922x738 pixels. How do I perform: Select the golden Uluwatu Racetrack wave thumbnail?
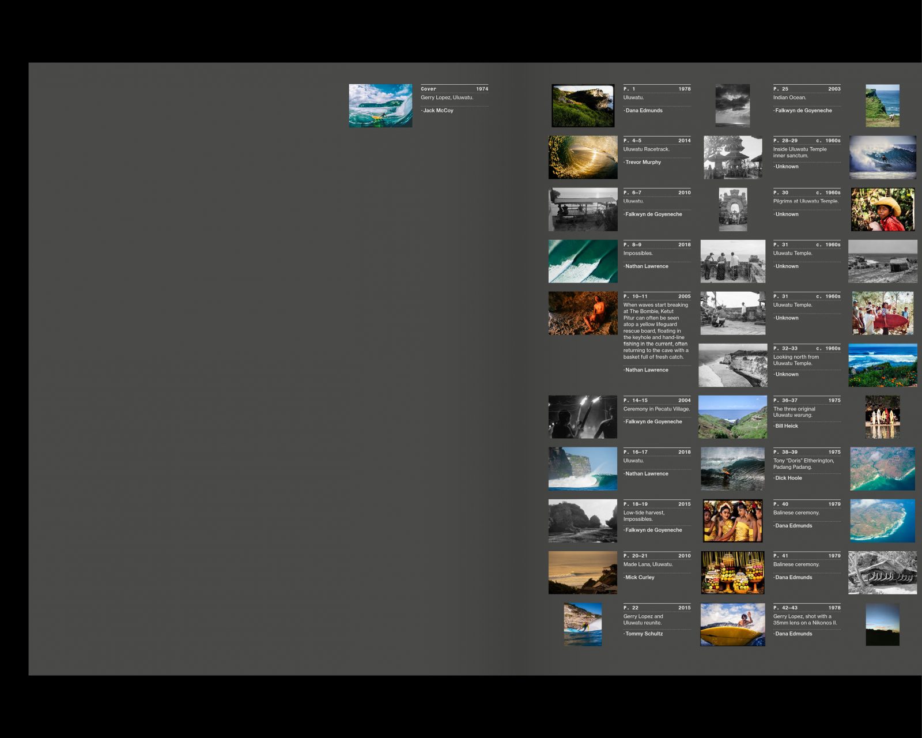click(x=583, y=157)
